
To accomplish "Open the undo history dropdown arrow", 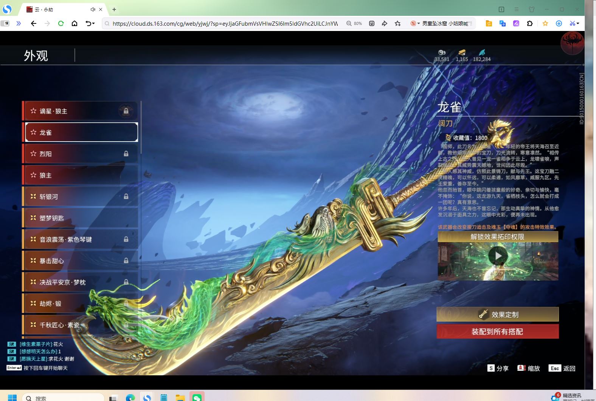I will pos(93,23).
